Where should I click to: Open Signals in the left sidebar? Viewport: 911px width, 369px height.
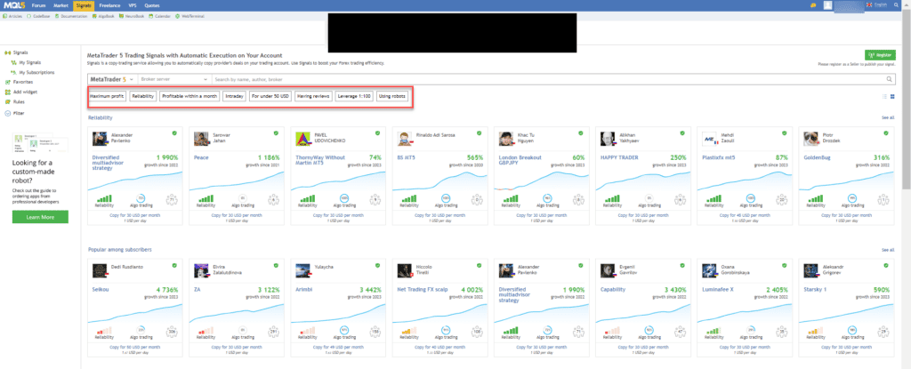coord(20,52)
